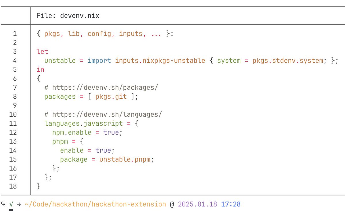Screen dimensions: 345x211
Task: Click the closing brace on line 18
Action: point(39,186)
